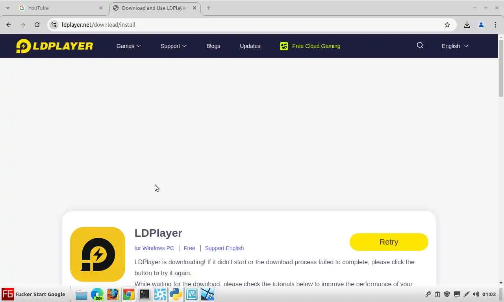Expand the Support dropdown menu

coord(174,46)
